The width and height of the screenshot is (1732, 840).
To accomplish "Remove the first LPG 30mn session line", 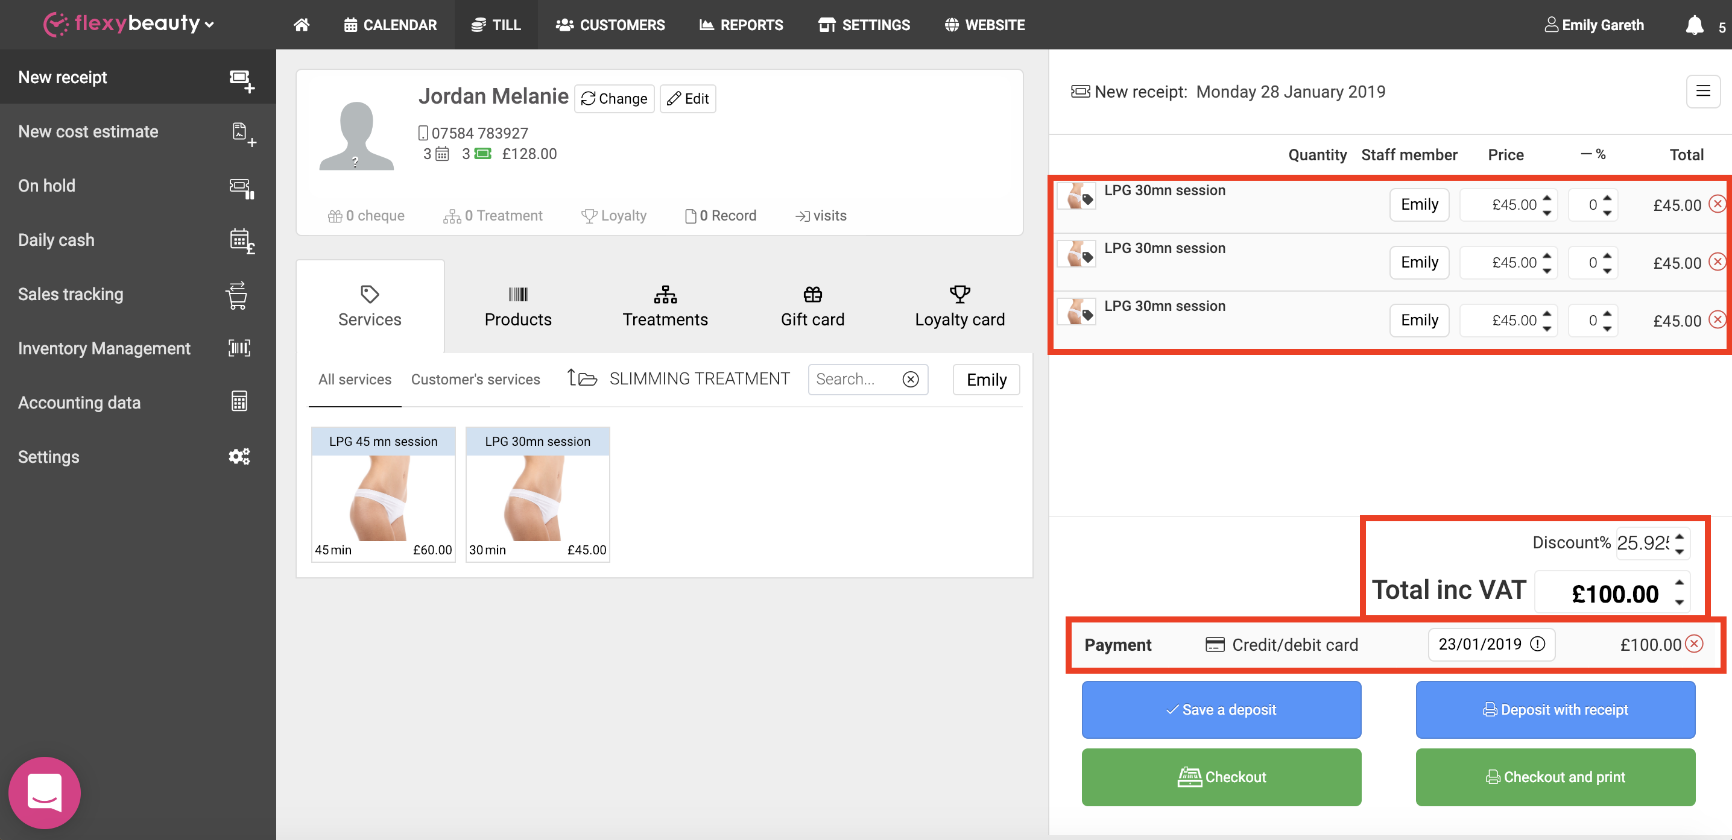I will (1716, 204).
